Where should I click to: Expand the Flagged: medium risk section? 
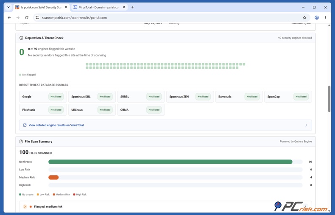[x=25, y=207]
